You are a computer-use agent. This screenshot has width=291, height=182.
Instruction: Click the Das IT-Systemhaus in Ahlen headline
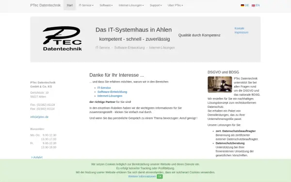[134, 30]
